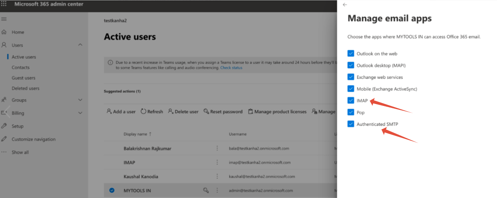497x198 pixels.
Task: Open user Balakrishnan Rajkumar
Action: [147, 148]
